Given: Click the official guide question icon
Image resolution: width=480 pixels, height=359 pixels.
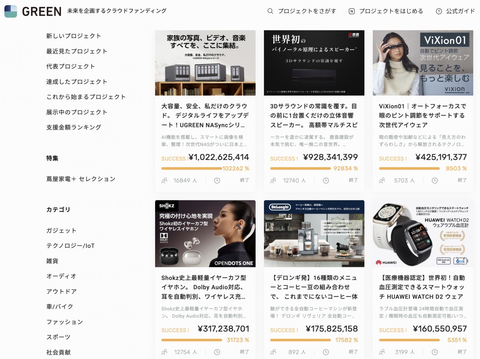Looking at the screenshot, I should [x=439, y=11].
